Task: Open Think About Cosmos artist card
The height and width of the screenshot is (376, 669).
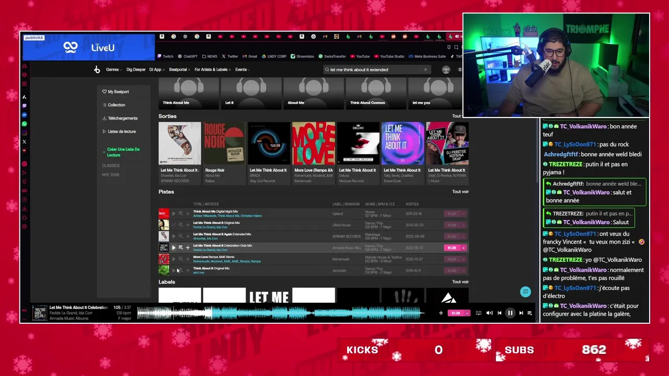Action: coord(376,93)
